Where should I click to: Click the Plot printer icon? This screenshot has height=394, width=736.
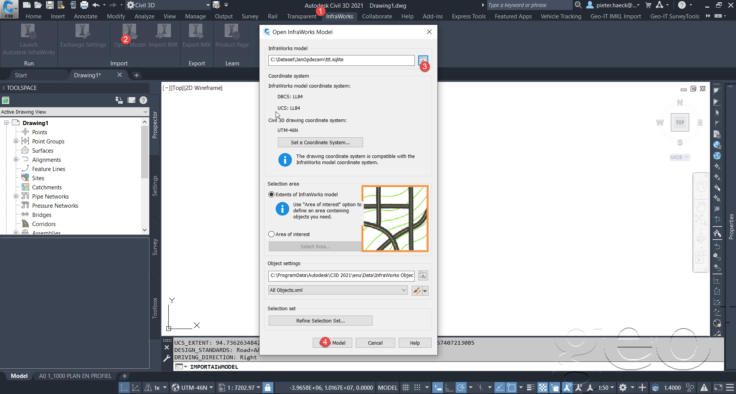point(84,5)
